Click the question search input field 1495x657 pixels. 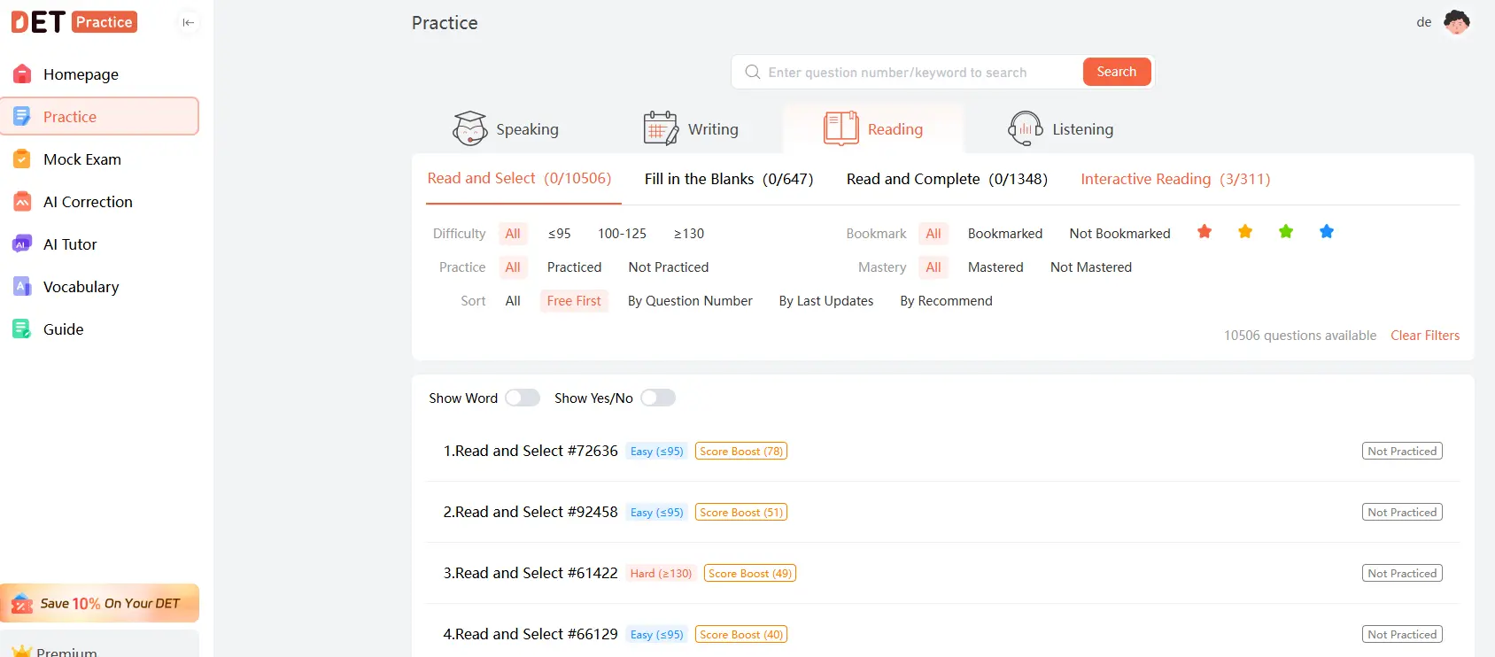(x=912, y=73)
